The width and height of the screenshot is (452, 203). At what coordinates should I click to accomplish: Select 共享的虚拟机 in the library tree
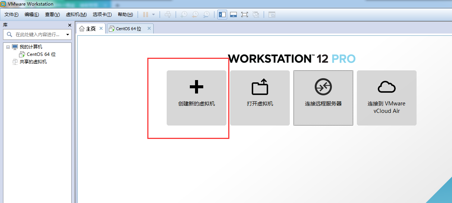pos(33,62)
